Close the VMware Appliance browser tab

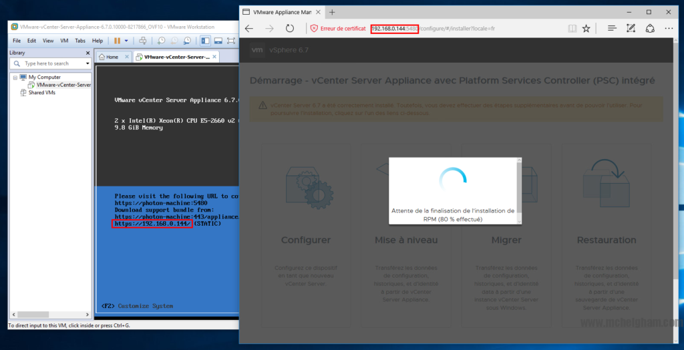click(318, 12)
